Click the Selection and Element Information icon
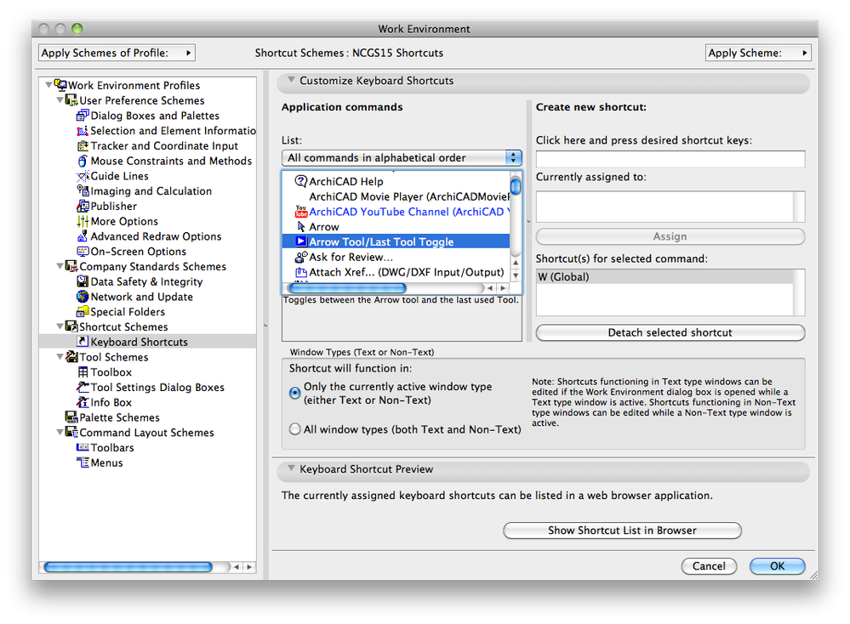 83,130
